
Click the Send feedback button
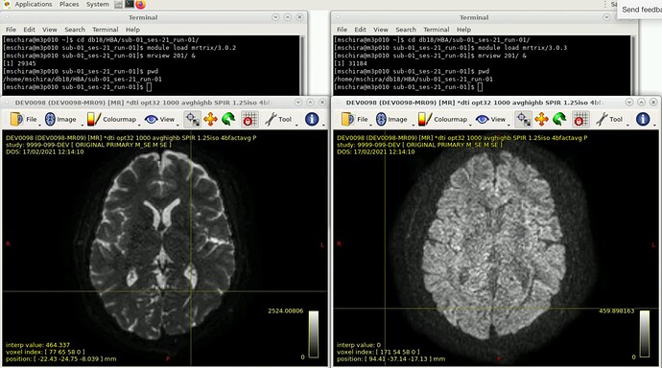tap(641, 10)
